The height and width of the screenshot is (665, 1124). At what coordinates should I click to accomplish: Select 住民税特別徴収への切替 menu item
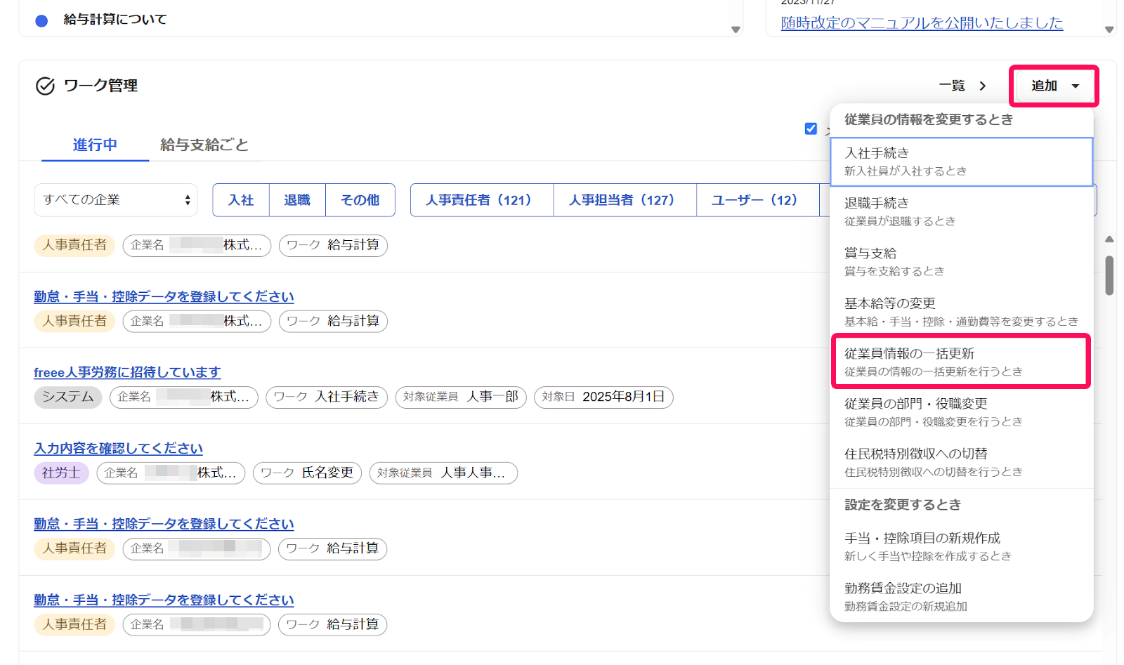961,462
